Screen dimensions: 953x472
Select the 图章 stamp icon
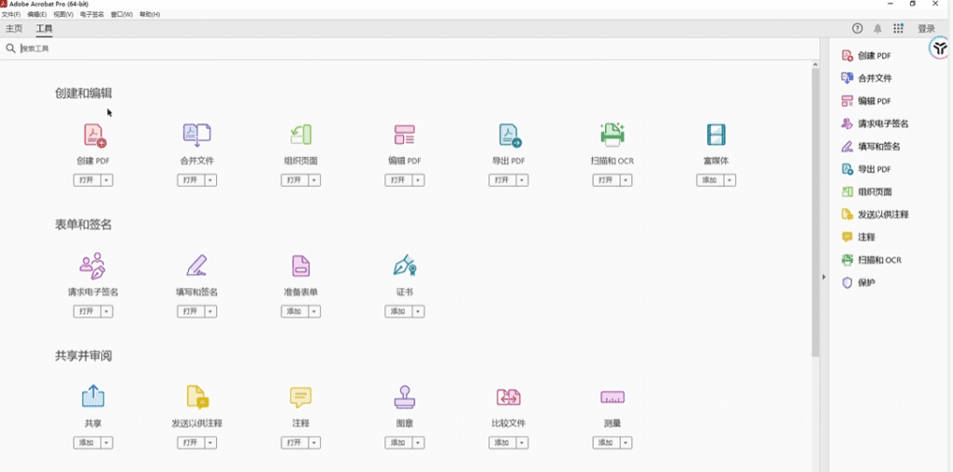[404, 398]
